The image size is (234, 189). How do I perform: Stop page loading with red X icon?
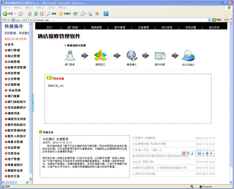30,14
